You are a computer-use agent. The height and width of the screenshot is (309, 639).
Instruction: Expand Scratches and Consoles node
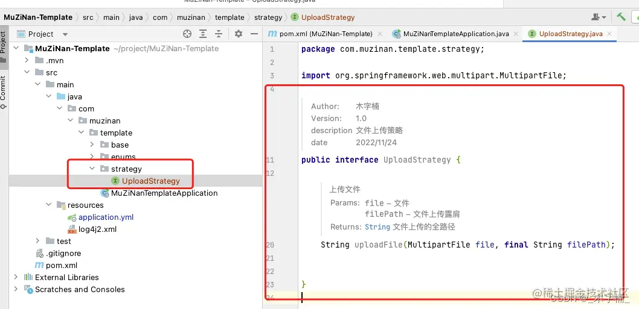[16, 290]
